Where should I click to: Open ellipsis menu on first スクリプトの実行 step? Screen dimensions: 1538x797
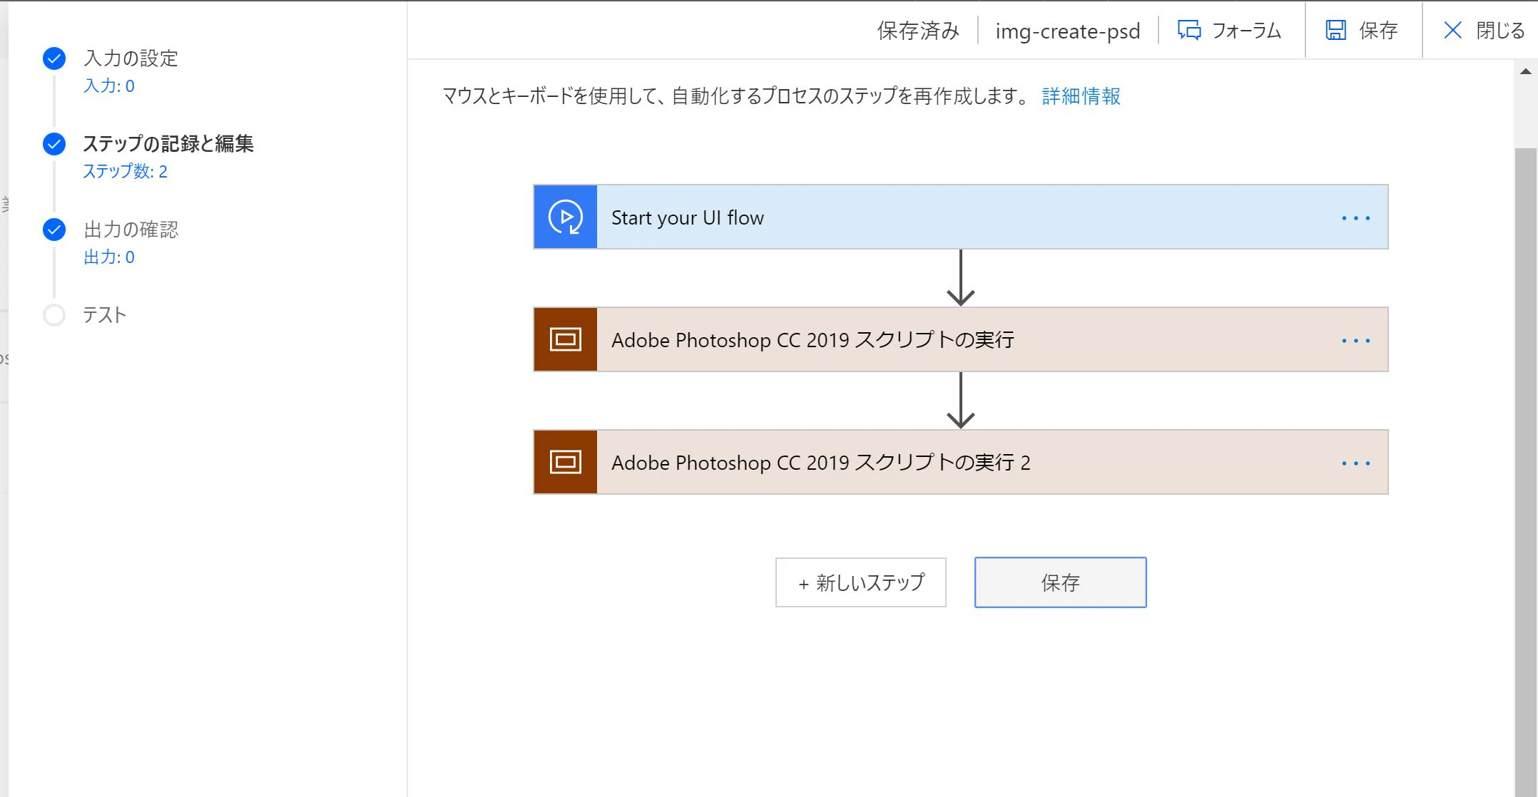(x=1355, y=341)
